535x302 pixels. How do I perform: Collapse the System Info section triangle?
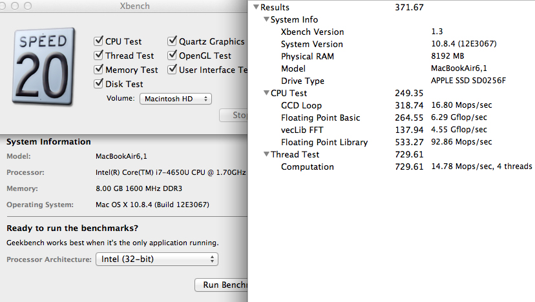[x=266, y=19]
